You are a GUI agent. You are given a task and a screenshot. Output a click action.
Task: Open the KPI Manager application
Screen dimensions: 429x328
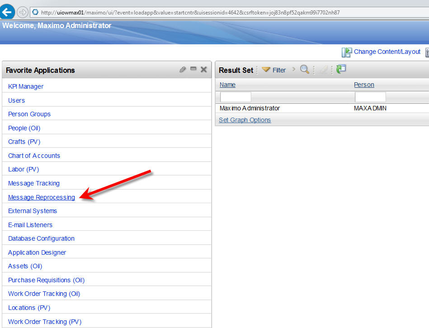tap(25, 86)
